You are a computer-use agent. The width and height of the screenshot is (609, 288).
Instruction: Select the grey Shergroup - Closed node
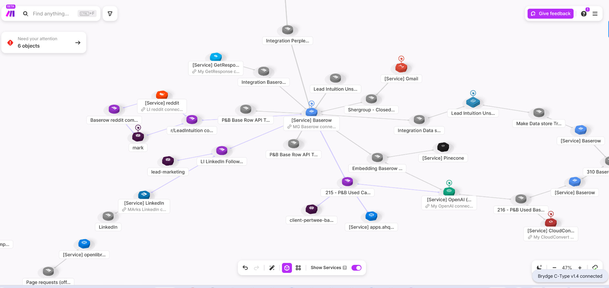coord(371,99)
